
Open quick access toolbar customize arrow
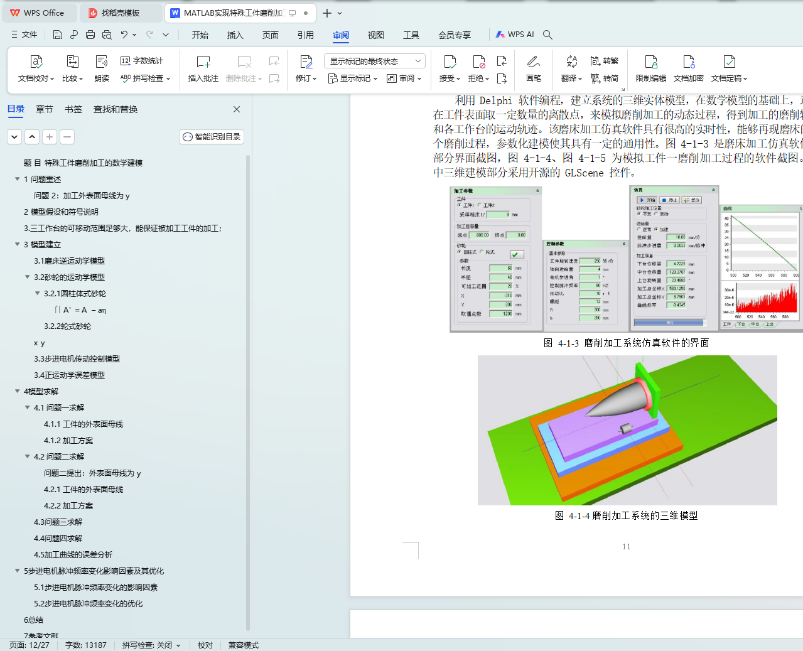[166, 35]
